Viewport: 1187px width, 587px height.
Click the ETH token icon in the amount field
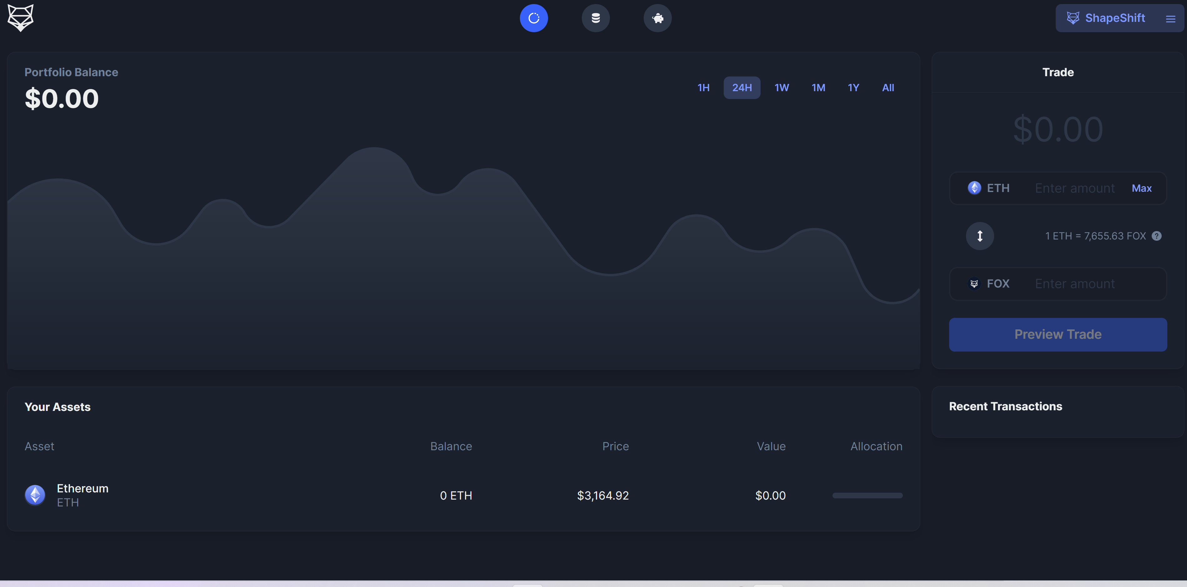pos(974,188)
